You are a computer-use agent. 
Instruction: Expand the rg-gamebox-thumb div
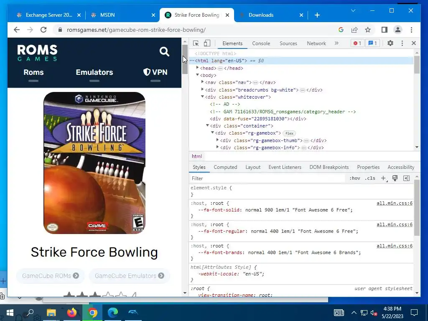[x=217, y=140]
